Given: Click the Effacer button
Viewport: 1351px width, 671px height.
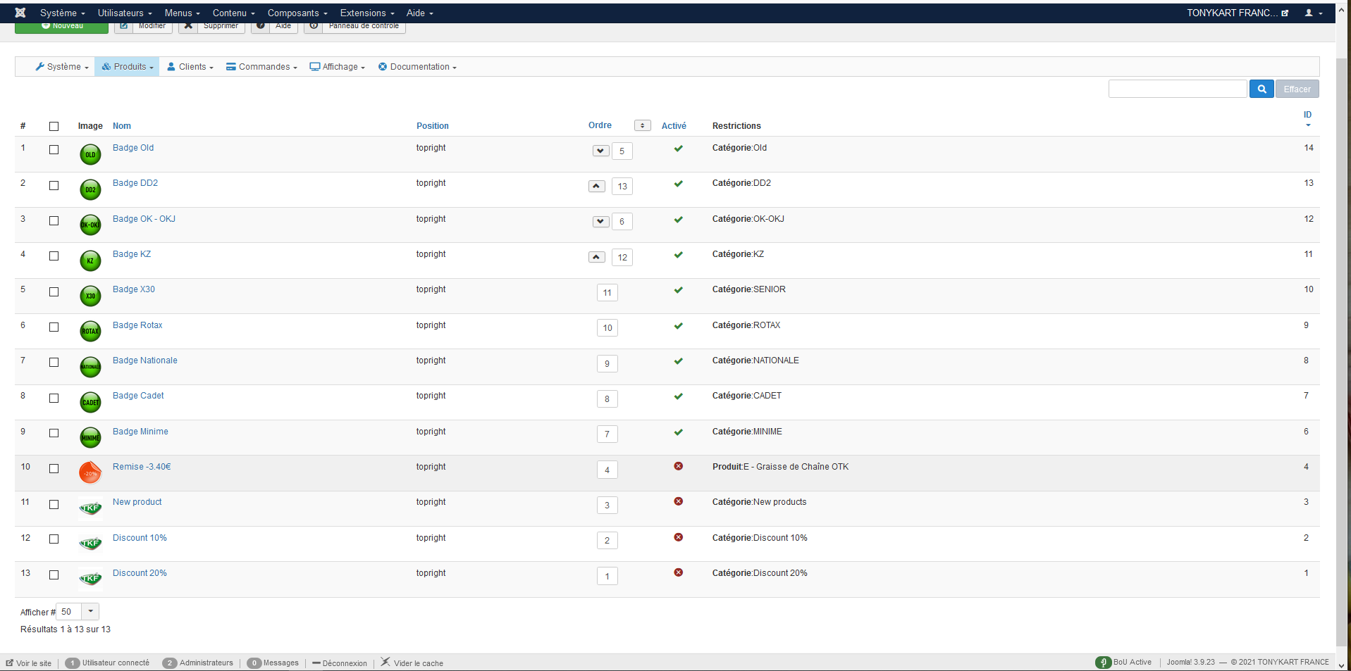Looking at the screenshot, I should [1297, 89].
